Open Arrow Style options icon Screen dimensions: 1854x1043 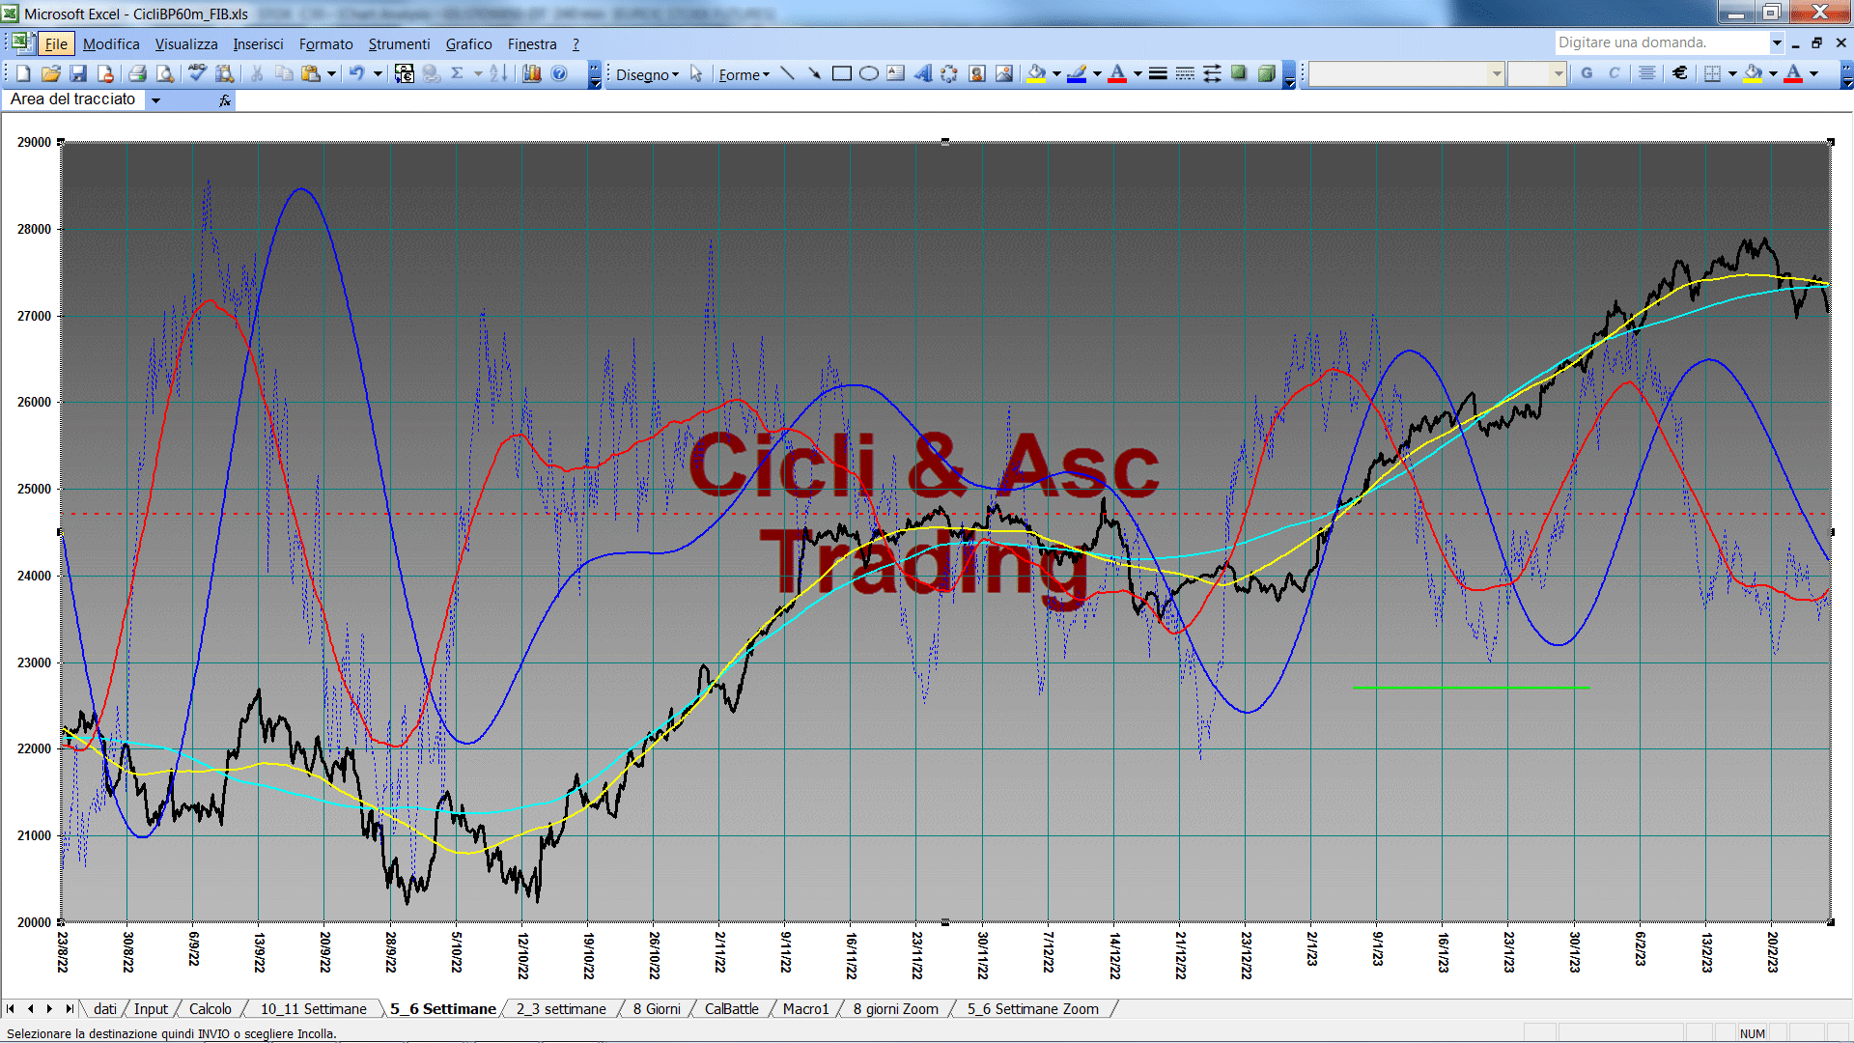point(1212,73)
